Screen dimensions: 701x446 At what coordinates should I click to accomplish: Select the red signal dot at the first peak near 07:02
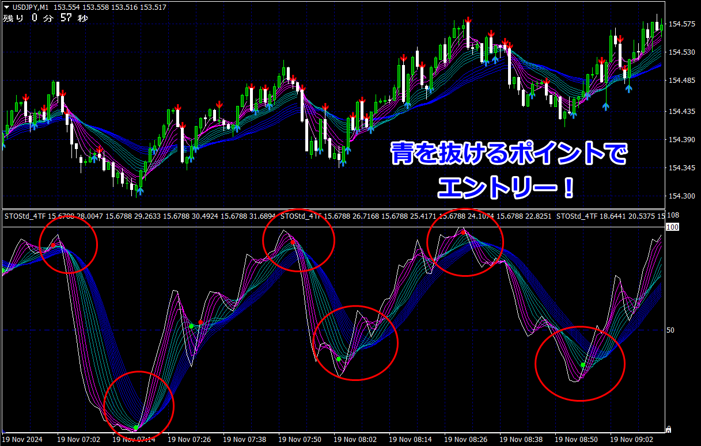coord(53,245)
